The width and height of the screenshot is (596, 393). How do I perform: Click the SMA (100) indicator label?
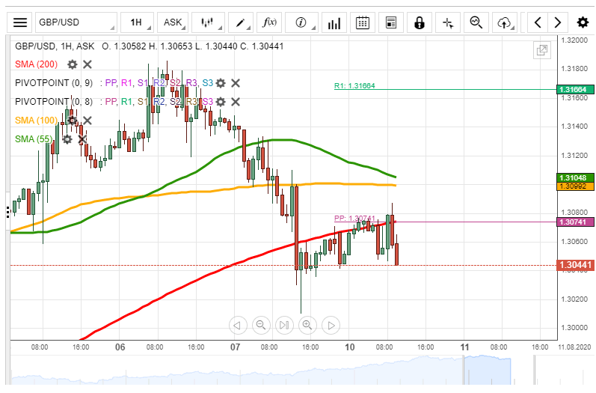coord(36,121)
